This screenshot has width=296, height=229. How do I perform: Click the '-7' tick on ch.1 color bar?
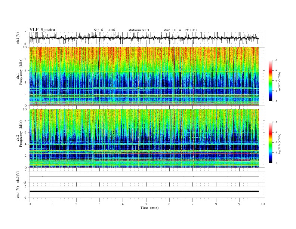276,101
